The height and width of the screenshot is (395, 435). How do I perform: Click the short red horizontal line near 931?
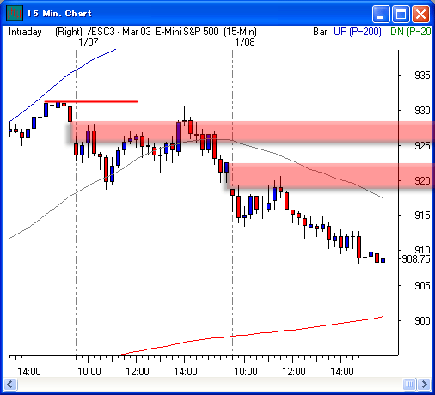91,101
